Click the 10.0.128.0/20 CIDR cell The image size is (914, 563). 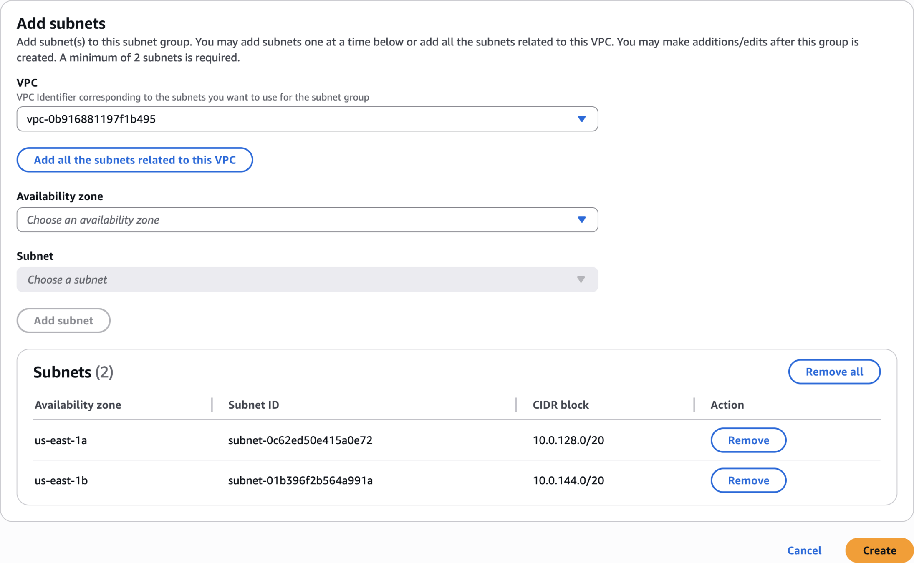568,440
